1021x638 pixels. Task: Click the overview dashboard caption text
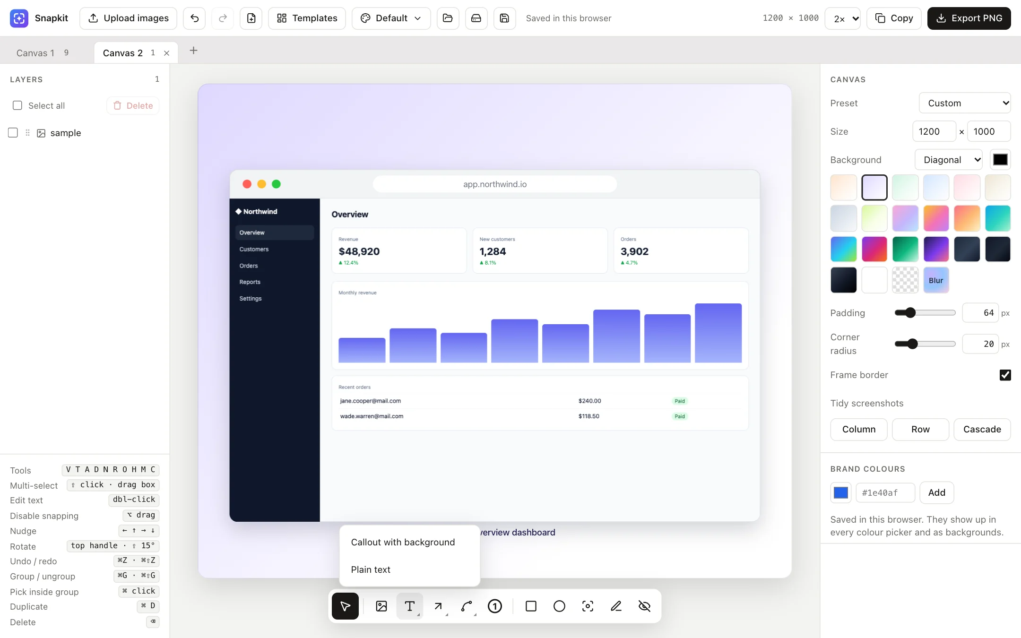coord(518,532)
